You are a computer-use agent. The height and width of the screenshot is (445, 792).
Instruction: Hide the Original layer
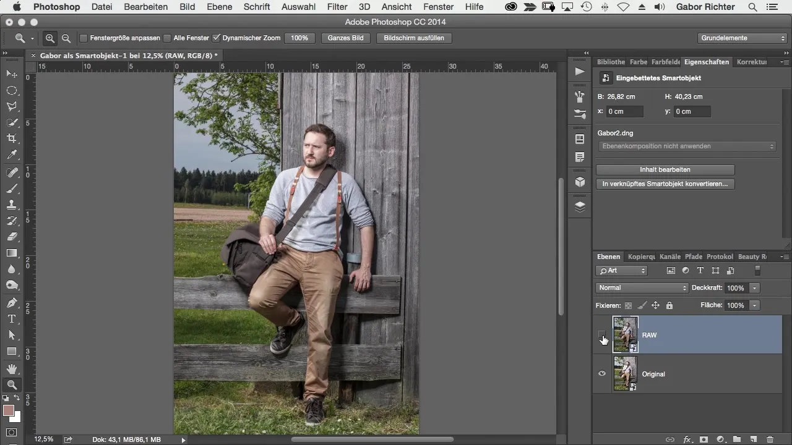(602, 374)
